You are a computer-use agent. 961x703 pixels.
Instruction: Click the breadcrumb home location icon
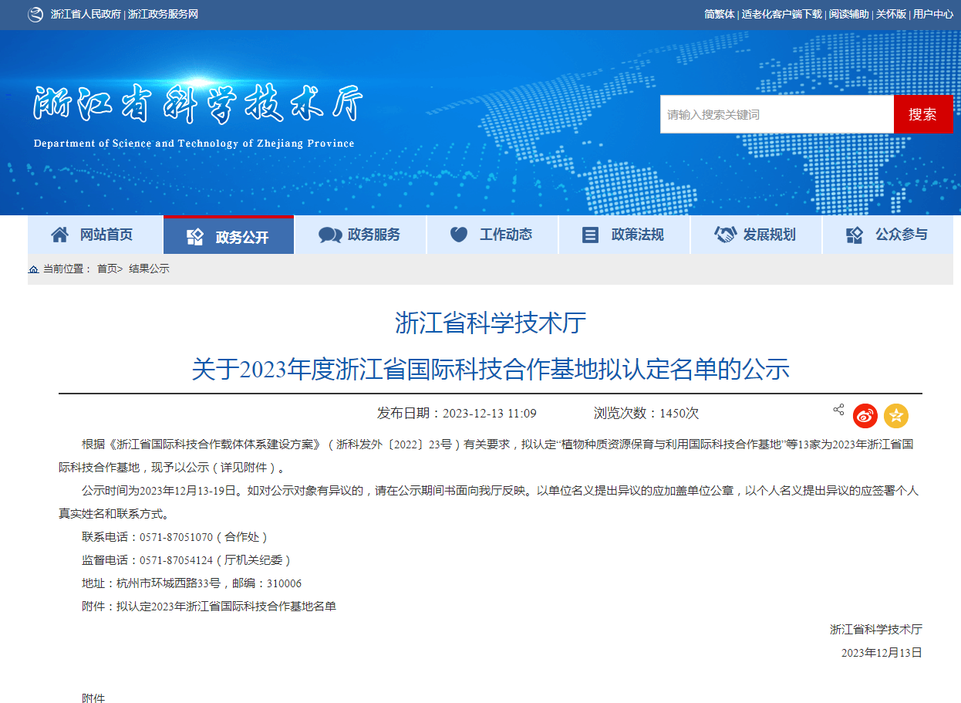click(x=33, y=269)
